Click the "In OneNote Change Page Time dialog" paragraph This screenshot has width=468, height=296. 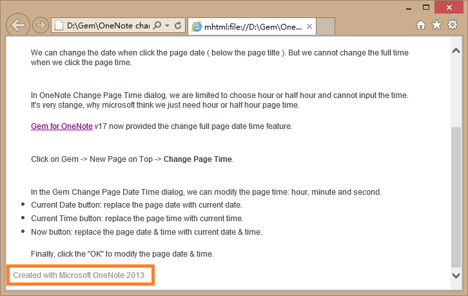click(x=220, y=100)
